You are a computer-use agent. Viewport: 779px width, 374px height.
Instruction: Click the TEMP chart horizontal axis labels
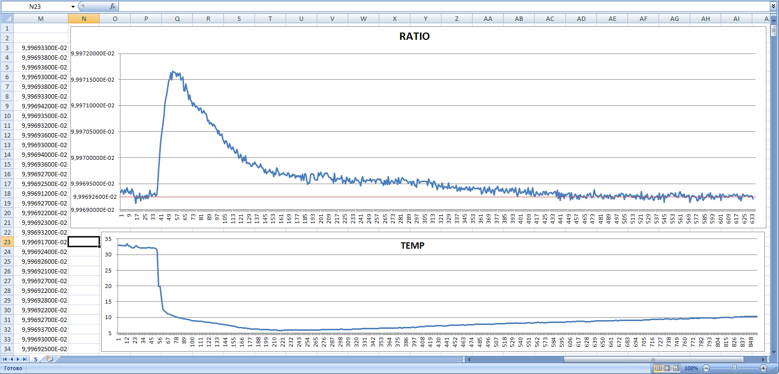pos(435,341)
